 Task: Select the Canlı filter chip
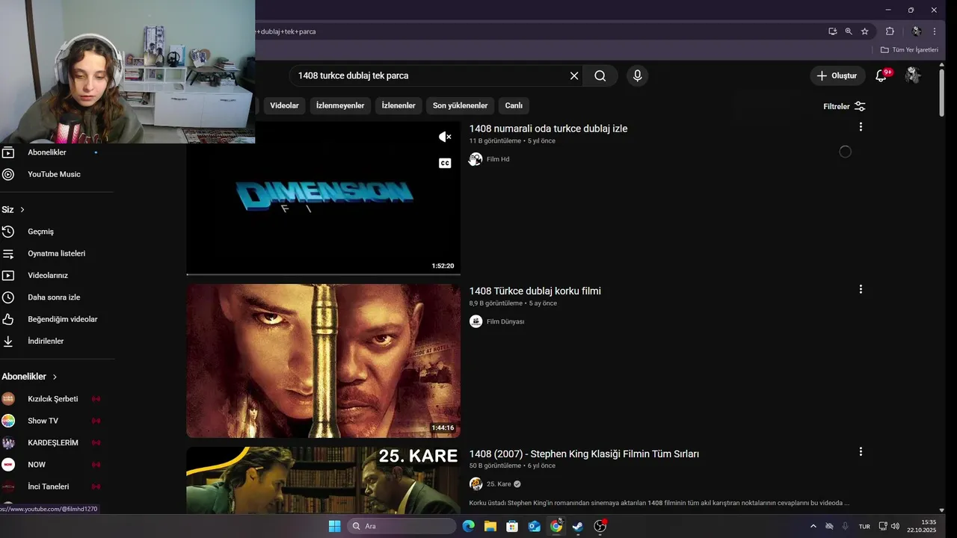click(x=514, y=105)
